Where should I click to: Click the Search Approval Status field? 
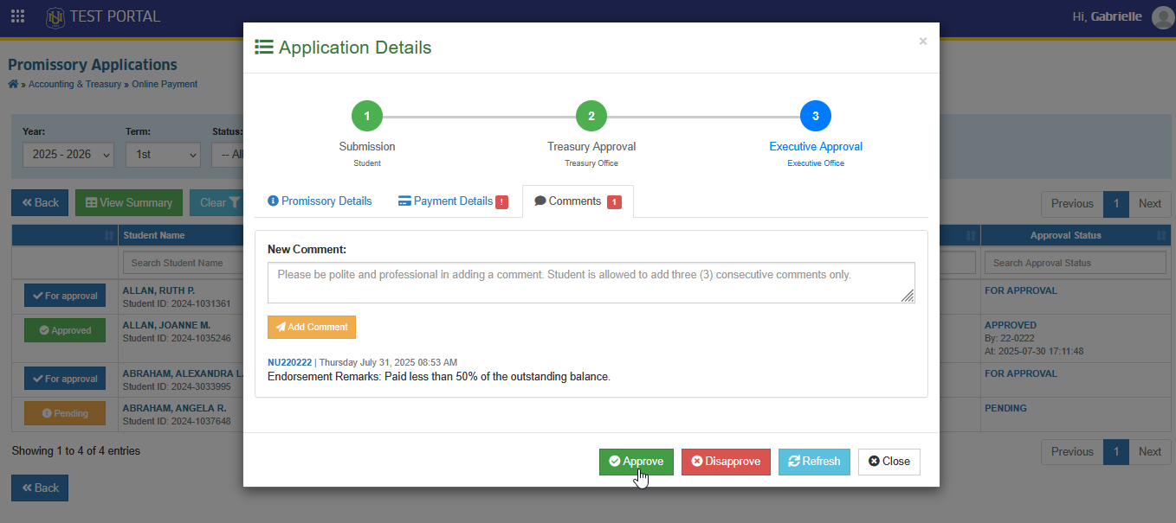[1076, 263]
